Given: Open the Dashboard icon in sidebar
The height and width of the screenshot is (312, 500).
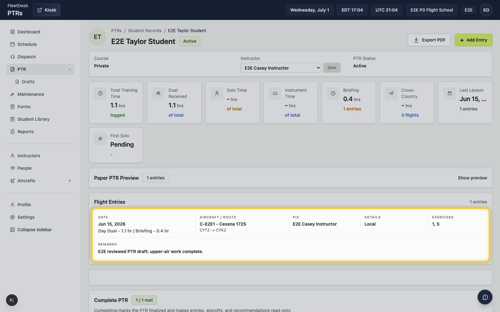Looking at the screenshot, I should point(12,32).
